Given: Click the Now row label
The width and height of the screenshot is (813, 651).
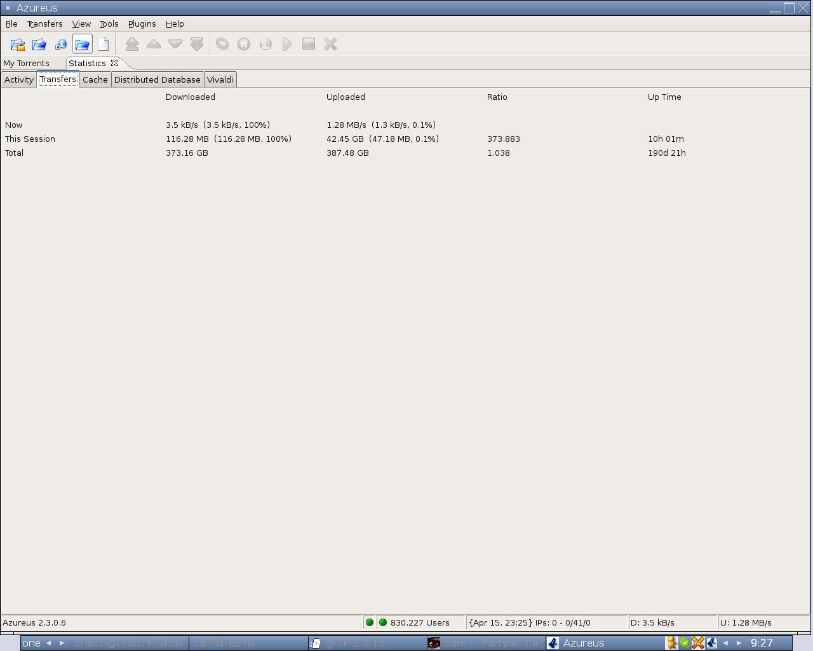Looking at the screenshot, I should pyautogui.click(x=13, y=125).
